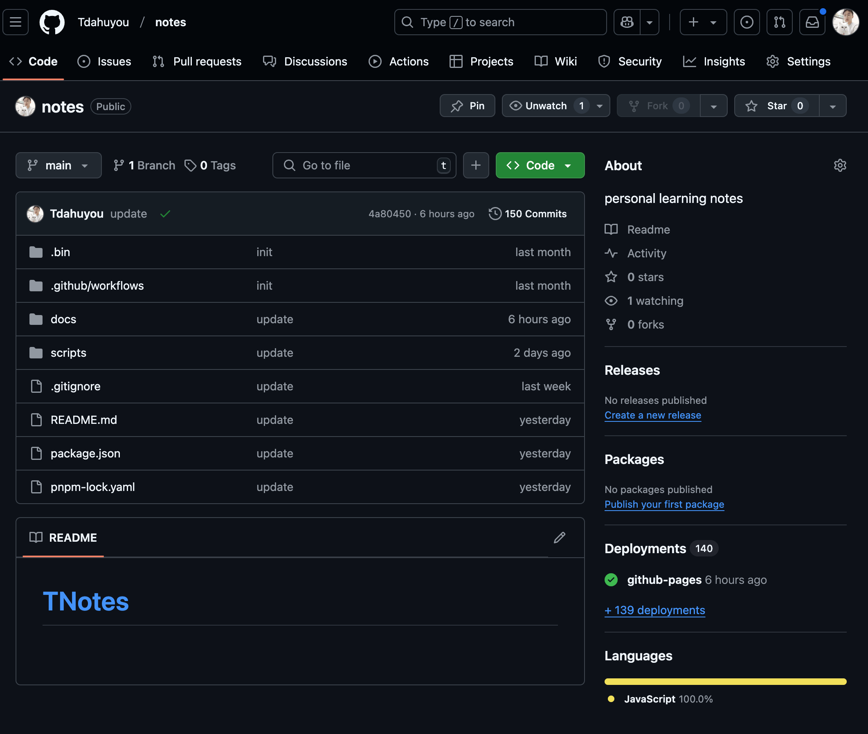Open About settings gear icon
Viewport: 868px width, 734px height.
[840, 166]
